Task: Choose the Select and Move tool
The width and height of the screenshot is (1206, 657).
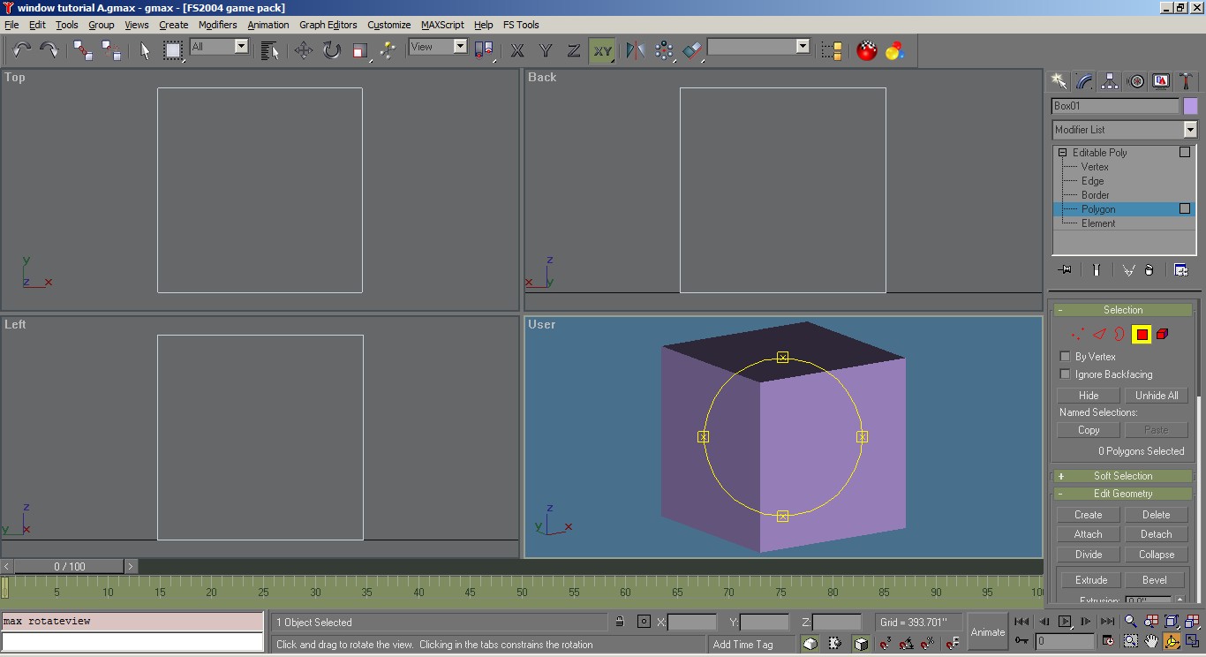Action: point(303,50)
